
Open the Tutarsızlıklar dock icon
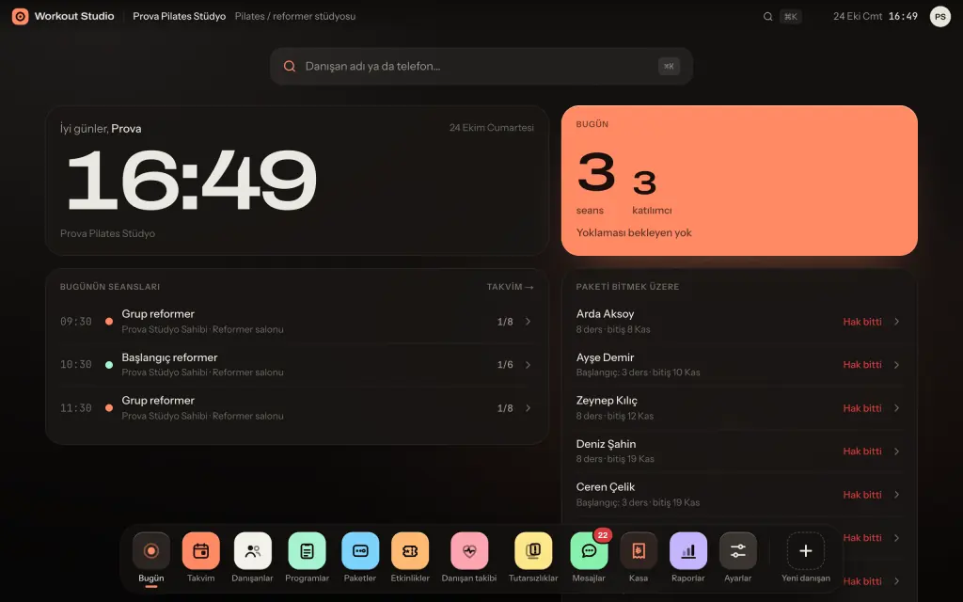(533, 551)
